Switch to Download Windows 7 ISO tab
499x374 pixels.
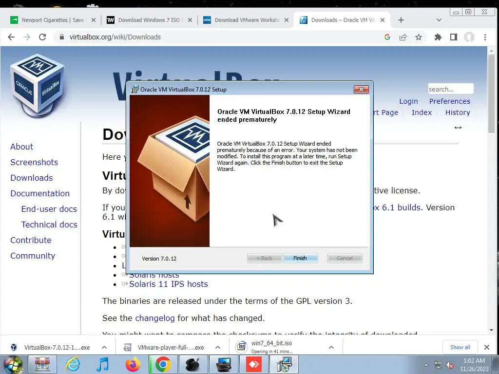click(x=149, y=20)
